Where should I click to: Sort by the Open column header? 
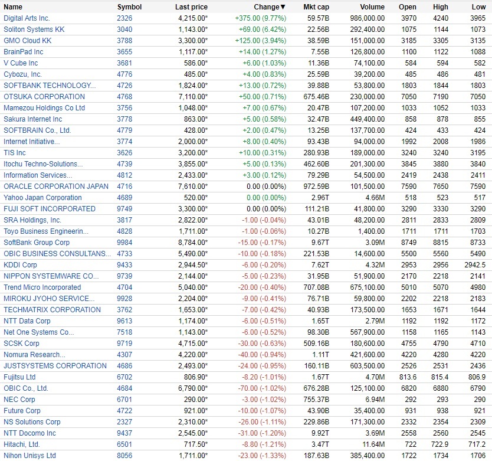coord(408,7)
